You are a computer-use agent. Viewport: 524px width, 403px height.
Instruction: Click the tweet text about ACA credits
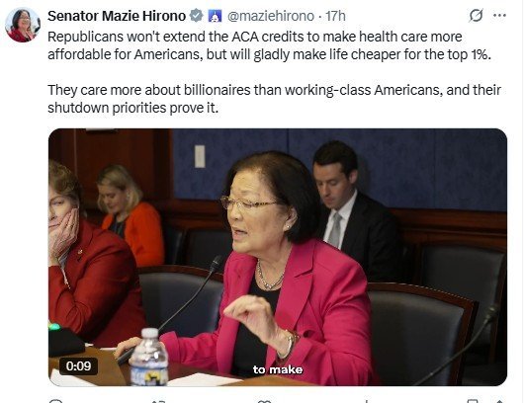click(x=269, y=45)
